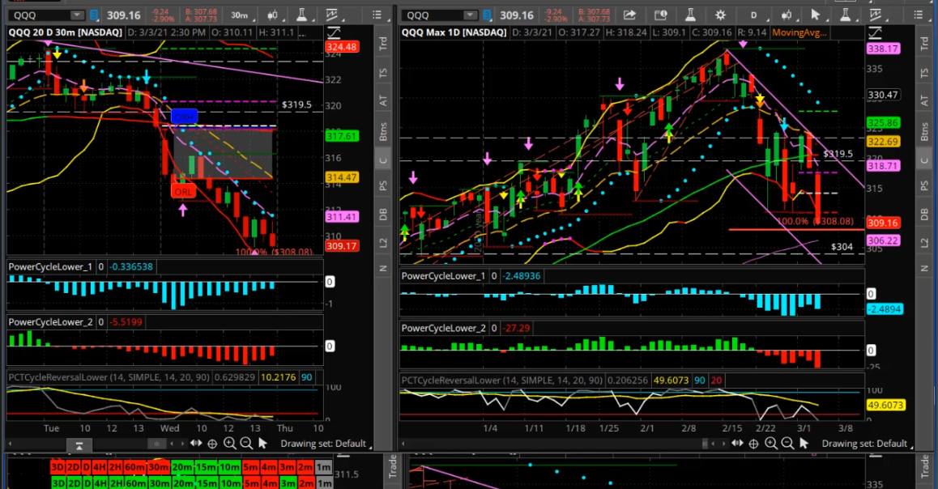Click the chart mode icon above the 338.17 price
This screenshot has height=489, width=938.
pyautogui.click(x=875, y=32)
